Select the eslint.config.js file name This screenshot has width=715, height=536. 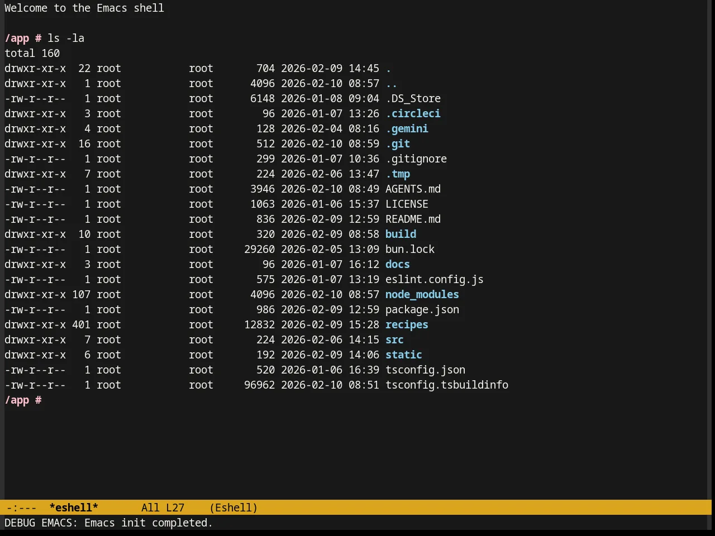click(435, 279)
